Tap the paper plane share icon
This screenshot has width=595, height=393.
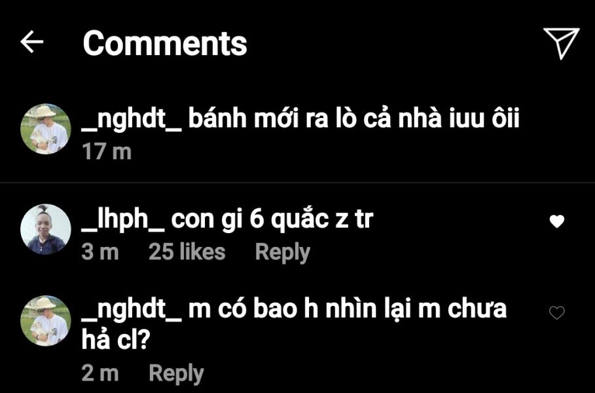(561, 43)
